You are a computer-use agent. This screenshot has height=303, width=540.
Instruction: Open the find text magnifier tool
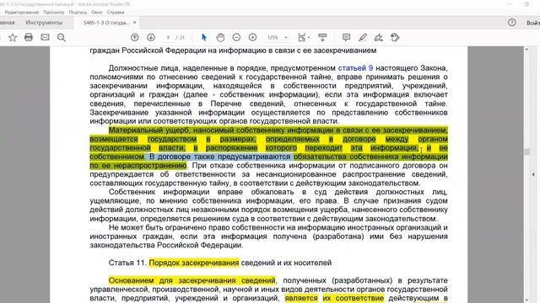[x=62, y=37]
